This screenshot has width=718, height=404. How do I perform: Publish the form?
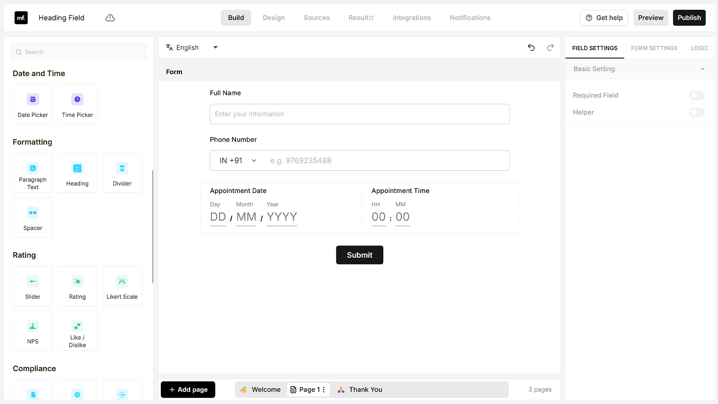pyautogui.click(x=689, y=18)
